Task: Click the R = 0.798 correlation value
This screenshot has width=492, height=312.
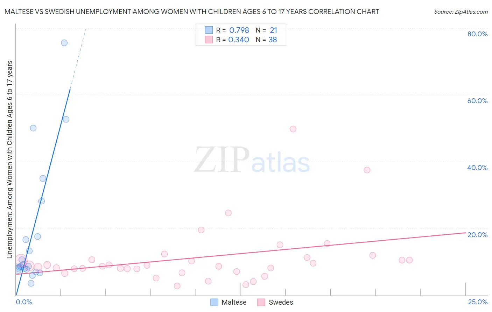Action: click(233, 30)
